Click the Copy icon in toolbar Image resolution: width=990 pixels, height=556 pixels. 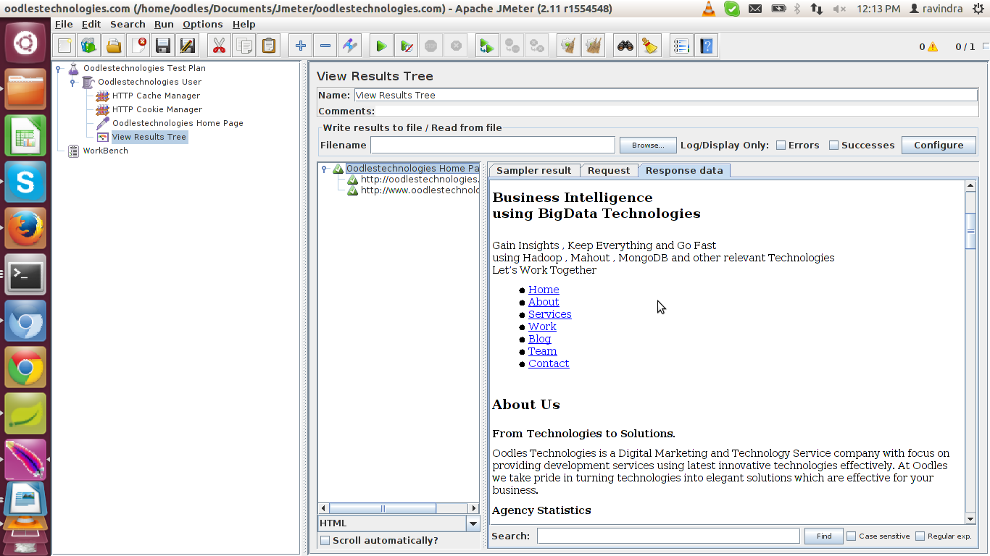(x=244, y=46)
